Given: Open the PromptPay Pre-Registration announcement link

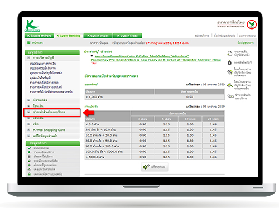Looking at the screenshot, I should click(156, 60).
